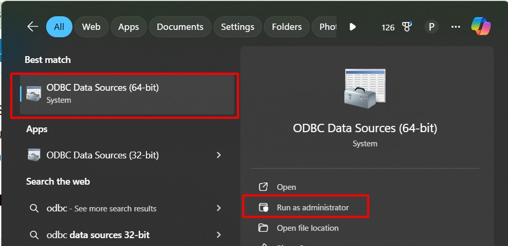Click the 126 rewards points
The width and height of the screenshot is (508, 246).
point(388,27)
